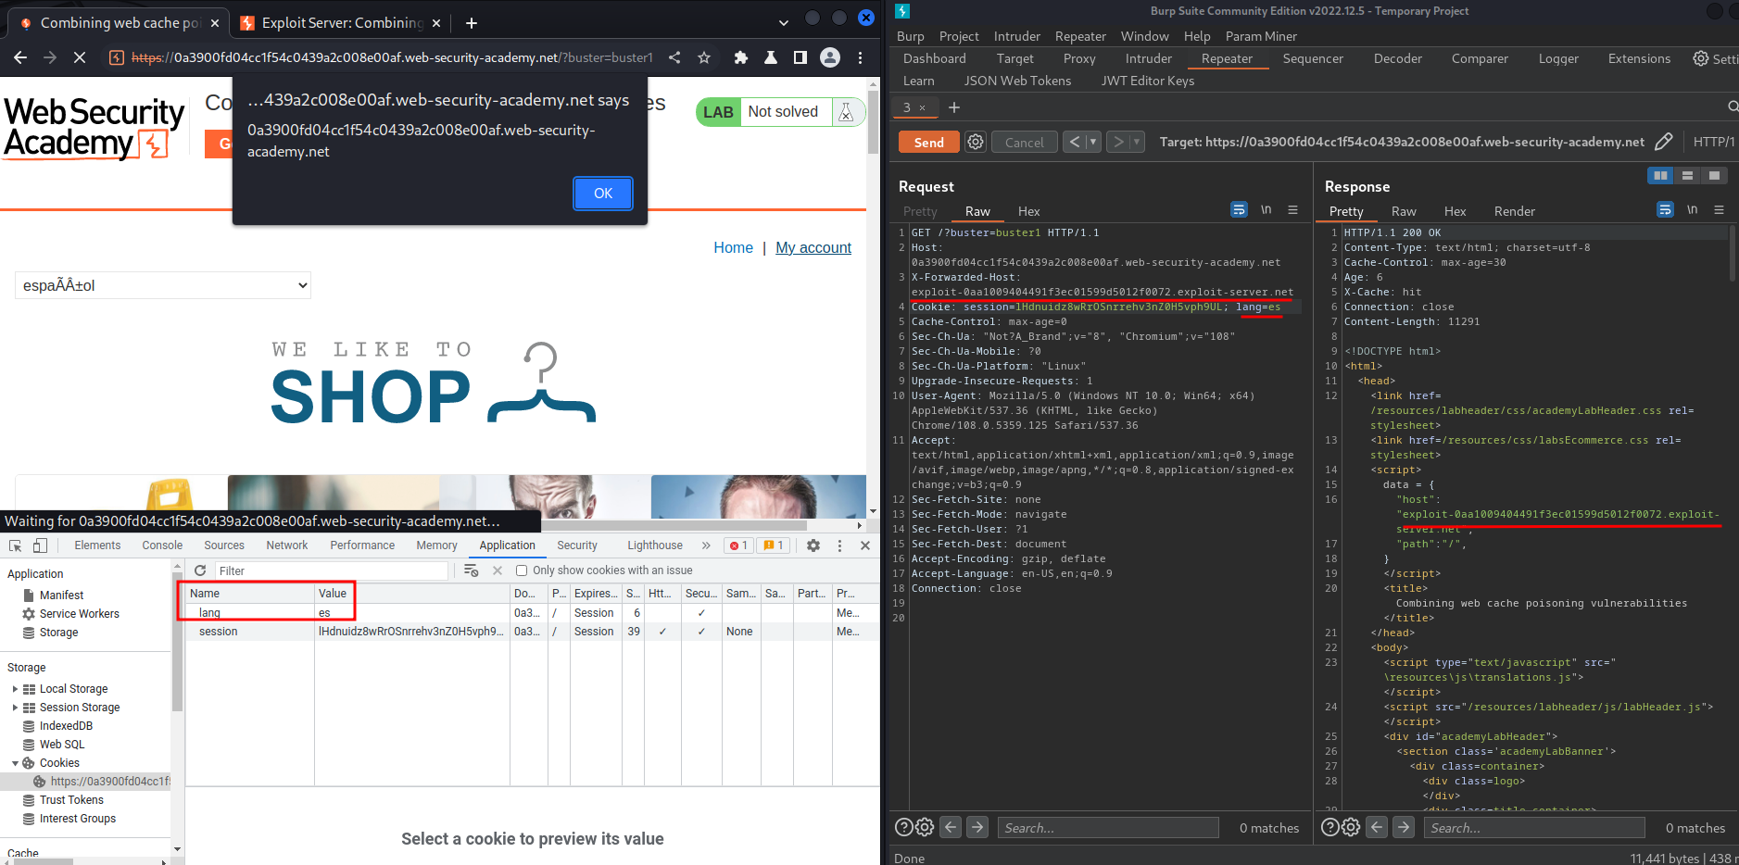The width and height of the screenshot is (1739, 865).
Task: Go back in the browser history
Action: pos(20,57)
